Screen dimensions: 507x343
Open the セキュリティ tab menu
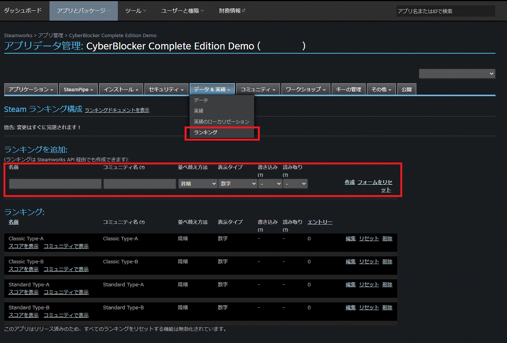166,89
